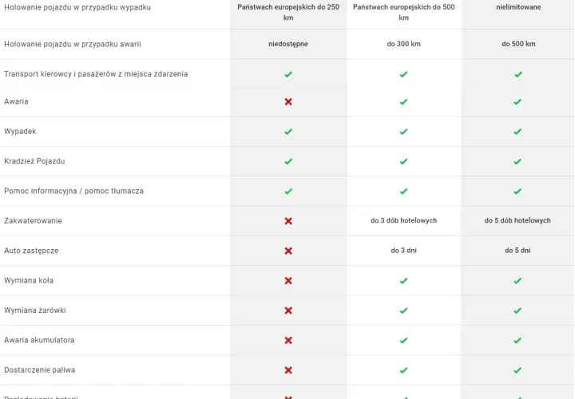575x399 pixels.
Task: Click 'niedostępne' in Holowanie awarii row
Action: pyautogui.click(x=288, y=44)
